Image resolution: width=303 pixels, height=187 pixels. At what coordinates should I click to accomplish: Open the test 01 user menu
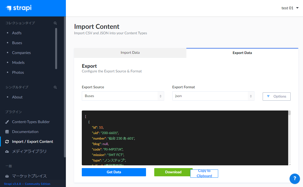[290, 8]
